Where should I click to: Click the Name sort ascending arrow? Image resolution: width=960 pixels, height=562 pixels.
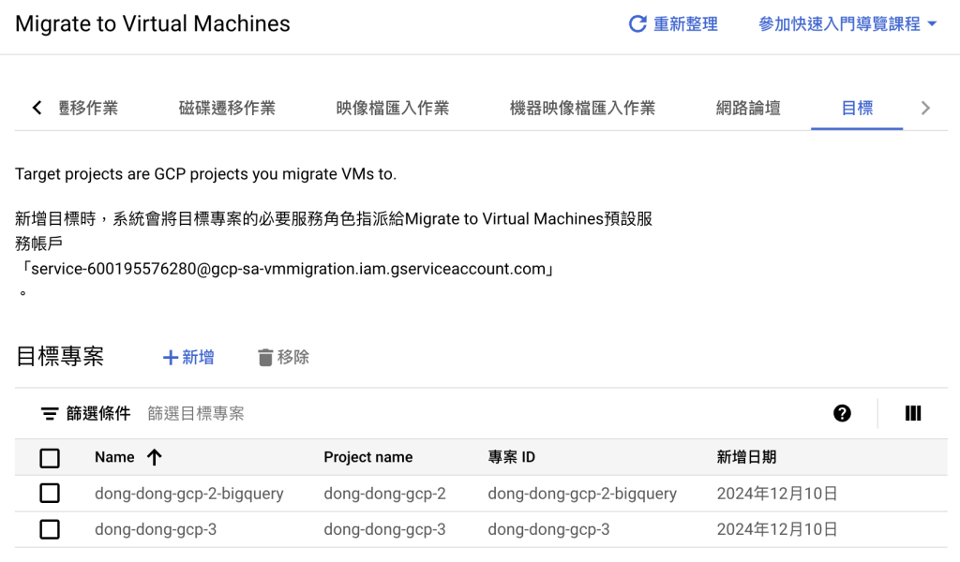(x=155, y=457)
